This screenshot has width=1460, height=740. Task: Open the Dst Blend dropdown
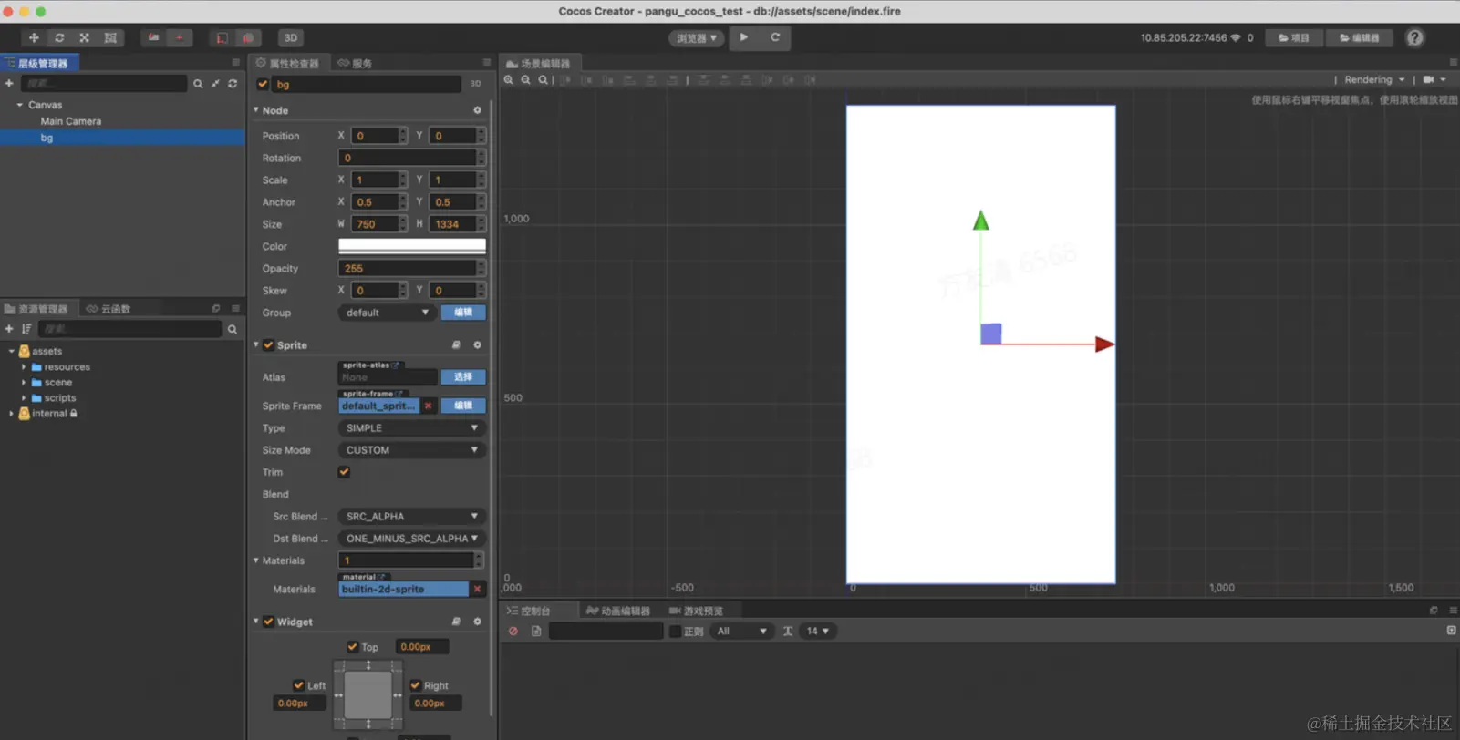click(x=411, y=539)
